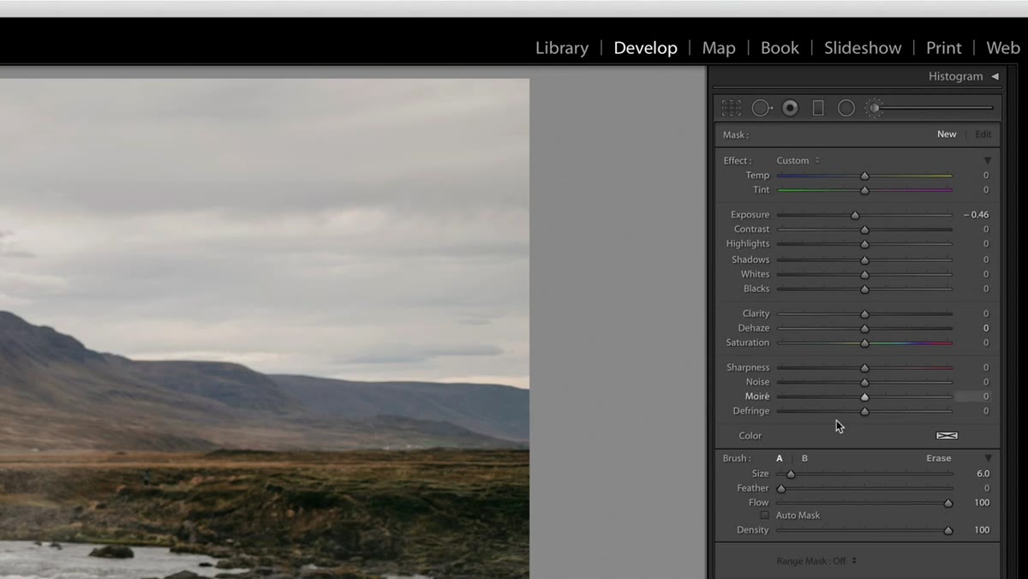Screen dimensions: 1028x579
Task: Select the Spot Removal tool
Action: coord(762,108)
